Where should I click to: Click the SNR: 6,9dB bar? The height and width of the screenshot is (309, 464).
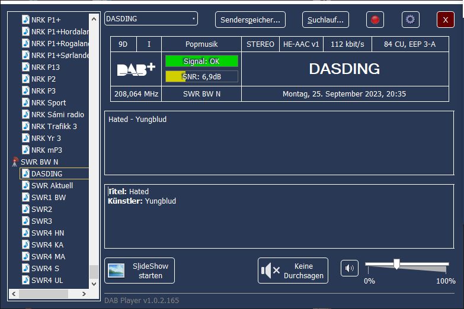point(201,76)
